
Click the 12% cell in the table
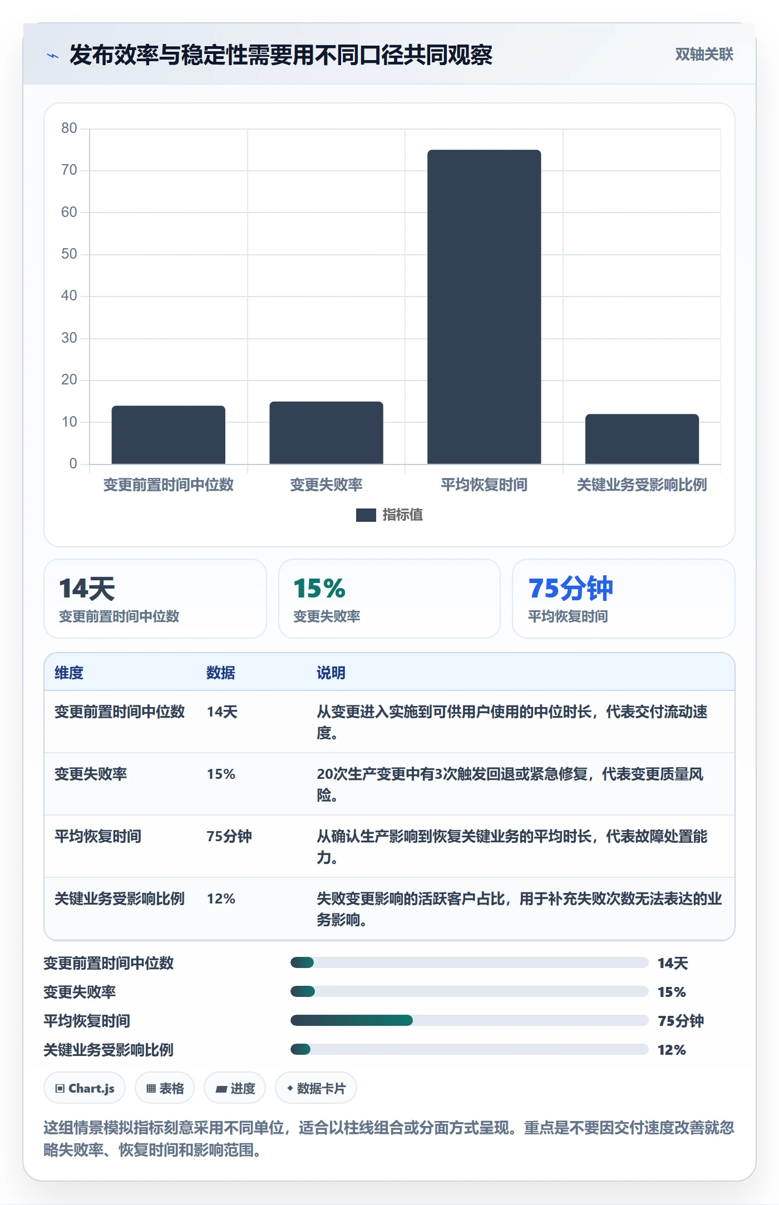(221, 898)
